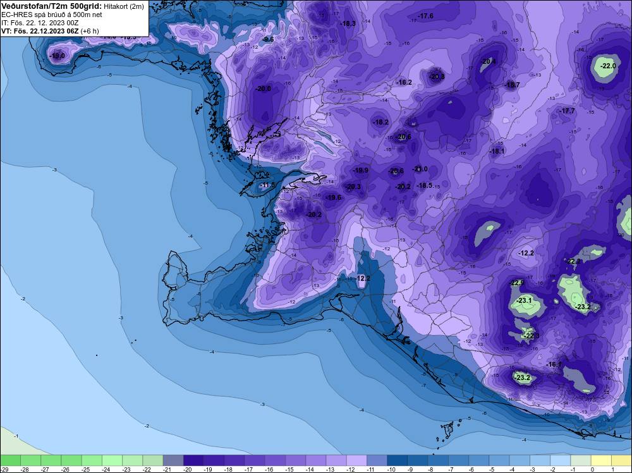632x473 pixels.
Task: Click the -19.9 temperature label
Action: pos(361,170)
